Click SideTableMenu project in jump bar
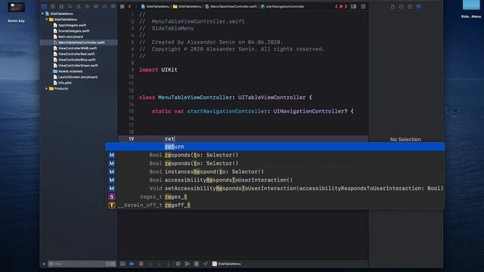 [155, 7]
